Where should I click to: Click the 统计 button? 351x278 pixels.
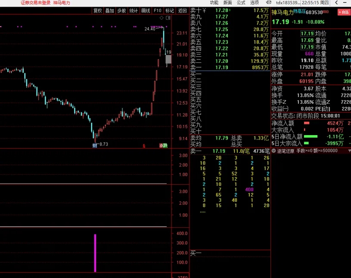tap(134, 11)
